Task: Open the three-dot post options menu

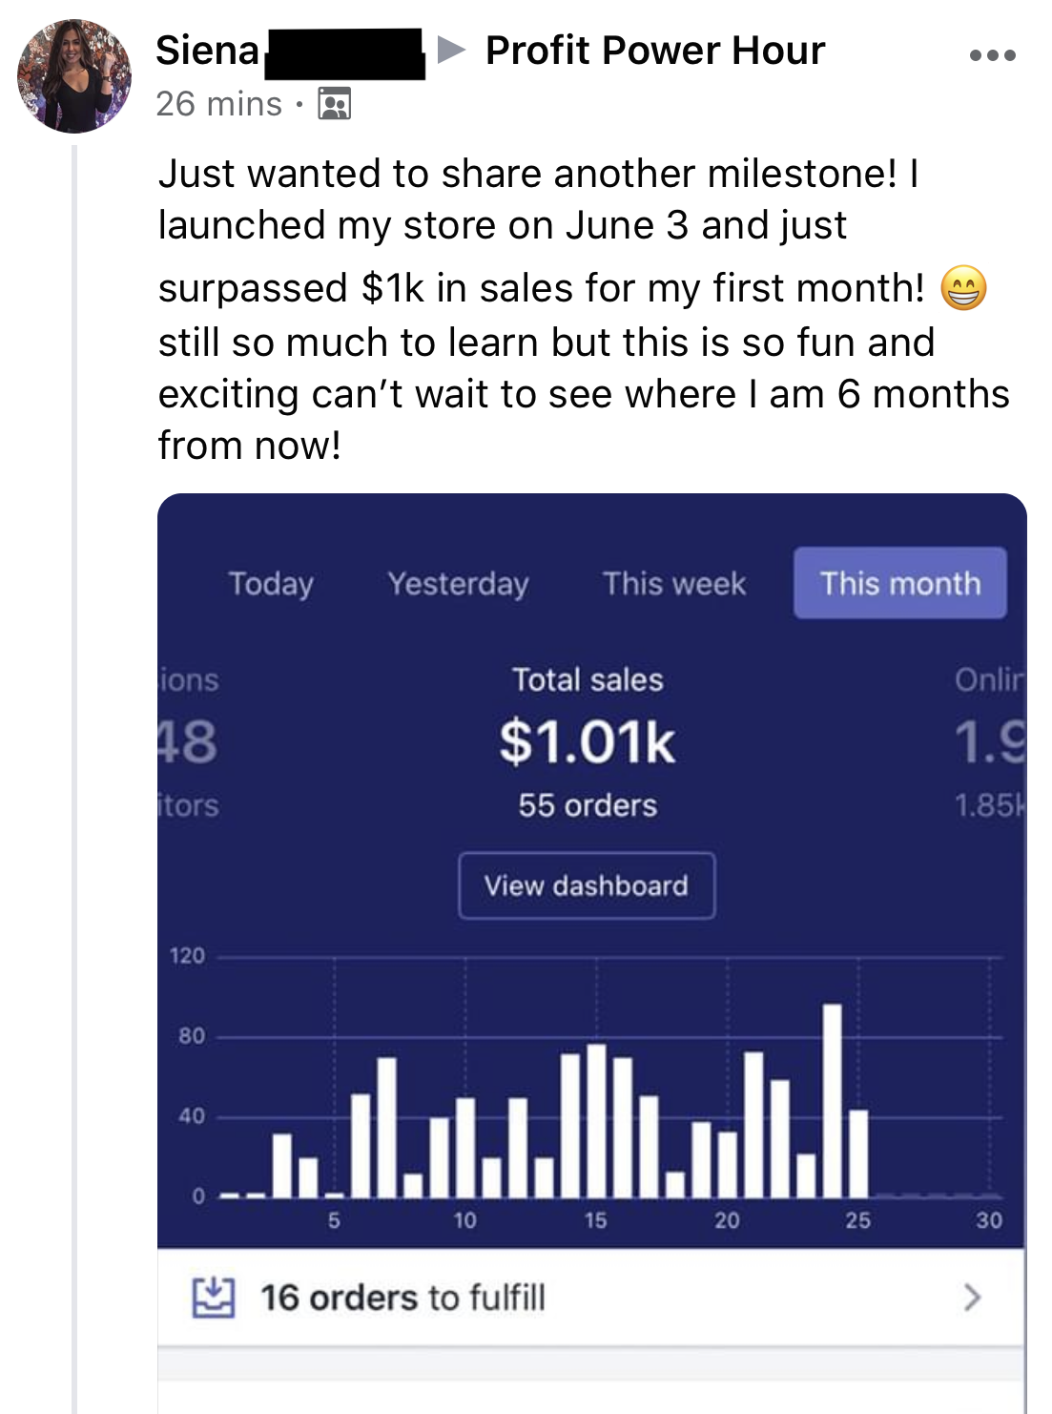Action: (x=992, y=55)
